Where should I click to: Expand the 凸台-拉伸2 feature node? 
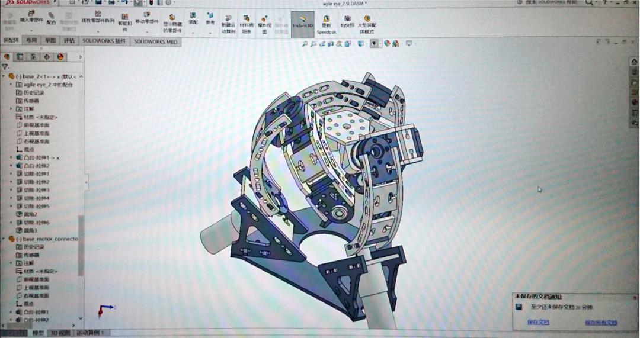pos(12,166)
